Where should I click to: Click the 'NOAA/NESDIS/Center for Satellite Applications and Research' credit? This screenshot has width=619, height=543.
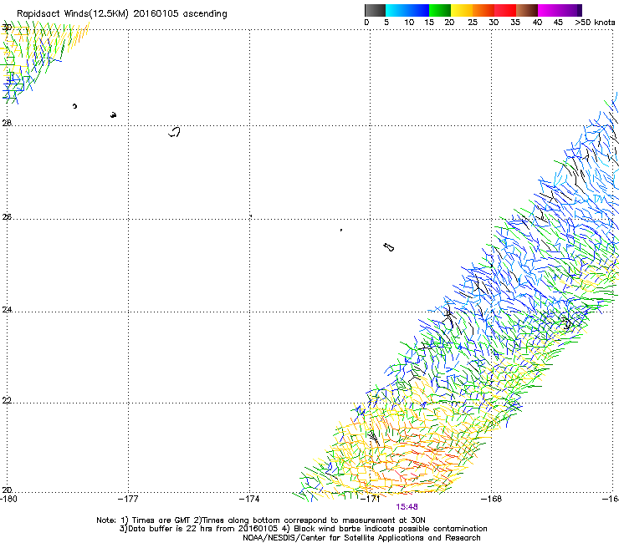(361, 538)
